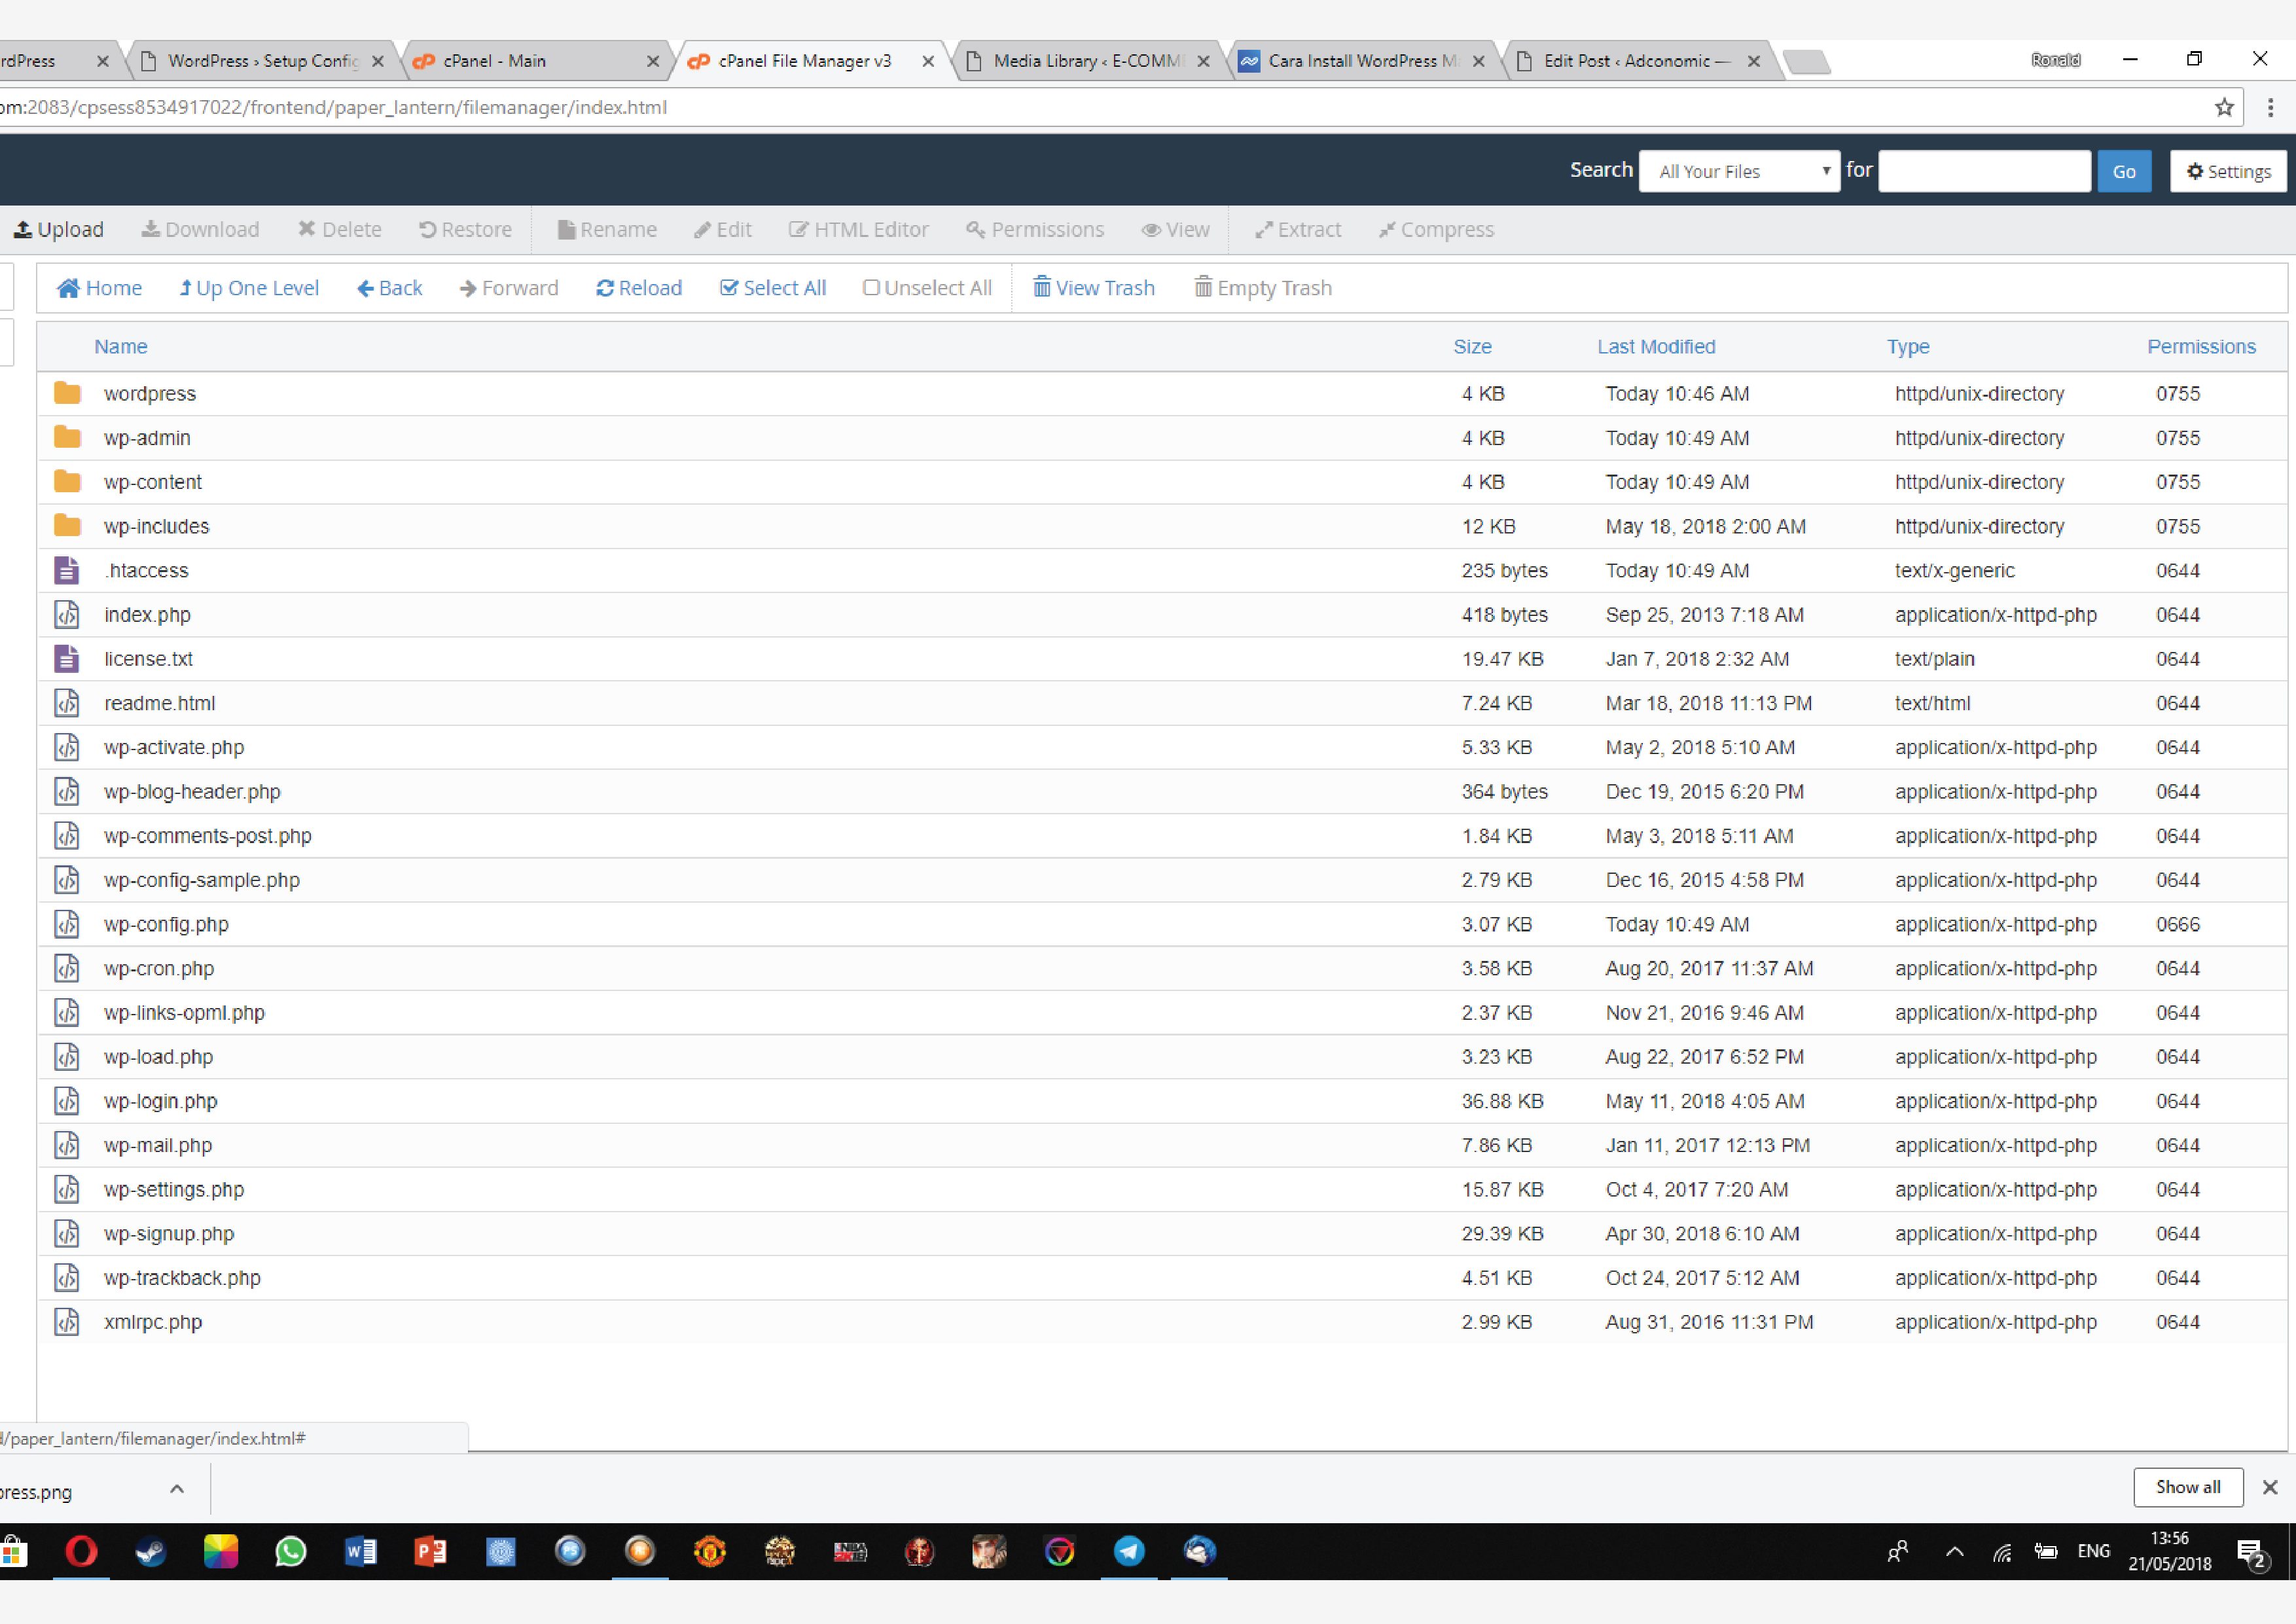Open the Permissions dialog from toolbar
The height and width of the screenshot is (1624, 2296).
(1035, 230)
